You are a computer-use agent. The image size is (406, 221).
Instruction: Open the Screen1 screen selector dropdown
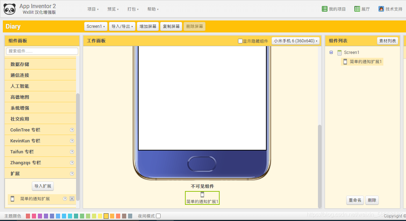coord(95,26)
